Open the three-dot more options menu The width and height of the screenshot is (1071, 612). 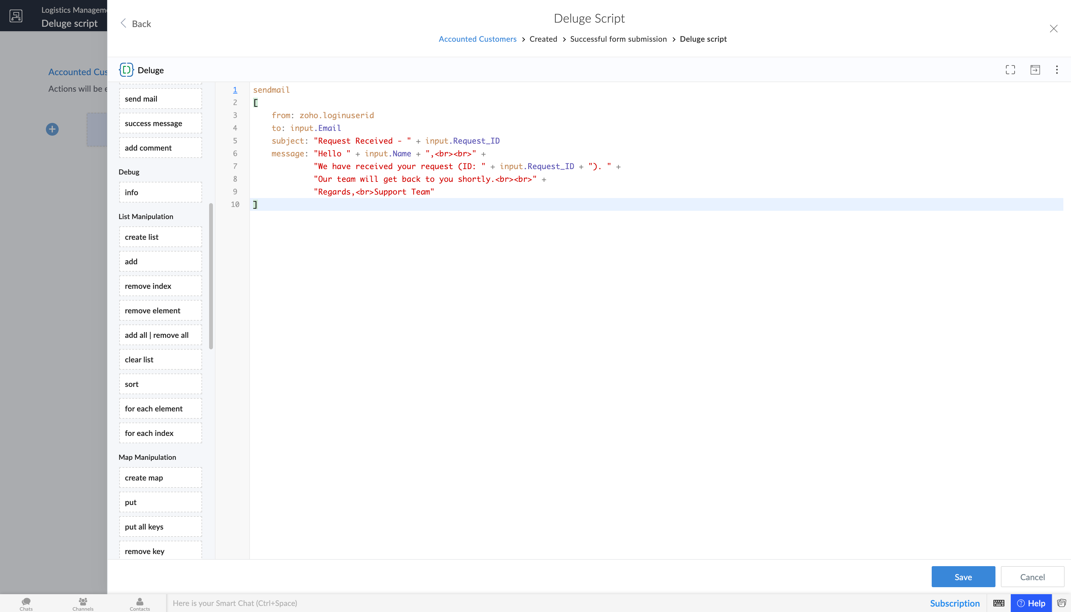[x=1057, y=70]
